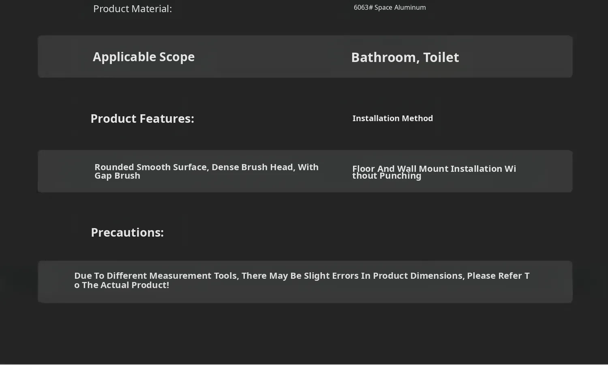Click 'Aluminum' in the material value
This screenshot has width=608, height=391.
[410, 7]
